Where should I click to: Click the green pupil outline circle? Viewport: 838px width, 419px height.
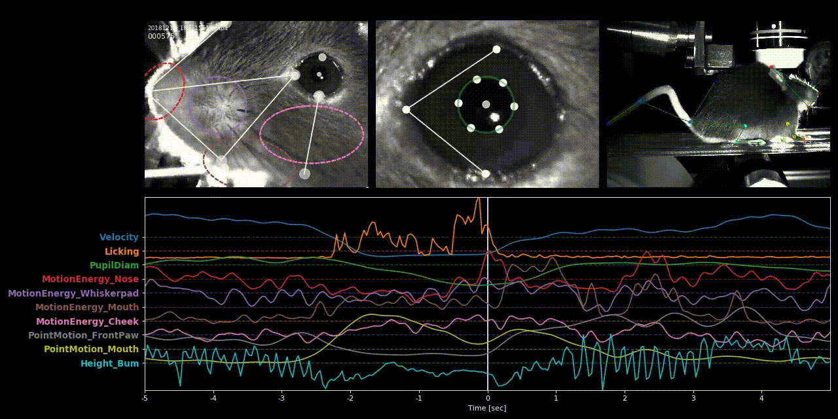[x=486, y=105]
